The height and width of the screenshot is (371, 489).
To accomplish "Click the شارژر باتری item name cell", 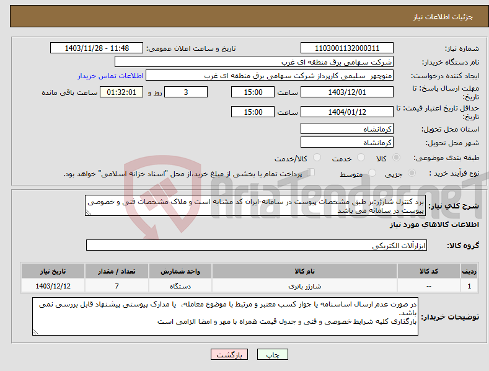I will (304, 286).
